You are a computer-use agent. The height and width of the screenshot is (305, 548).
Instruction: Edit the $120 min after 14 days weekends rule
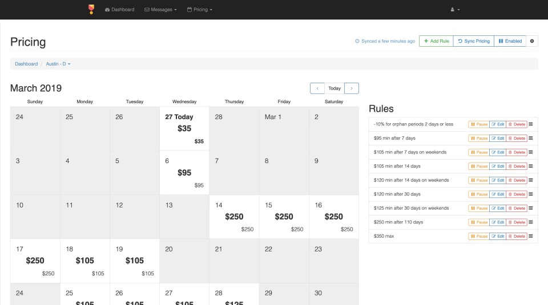click(498, 180)
